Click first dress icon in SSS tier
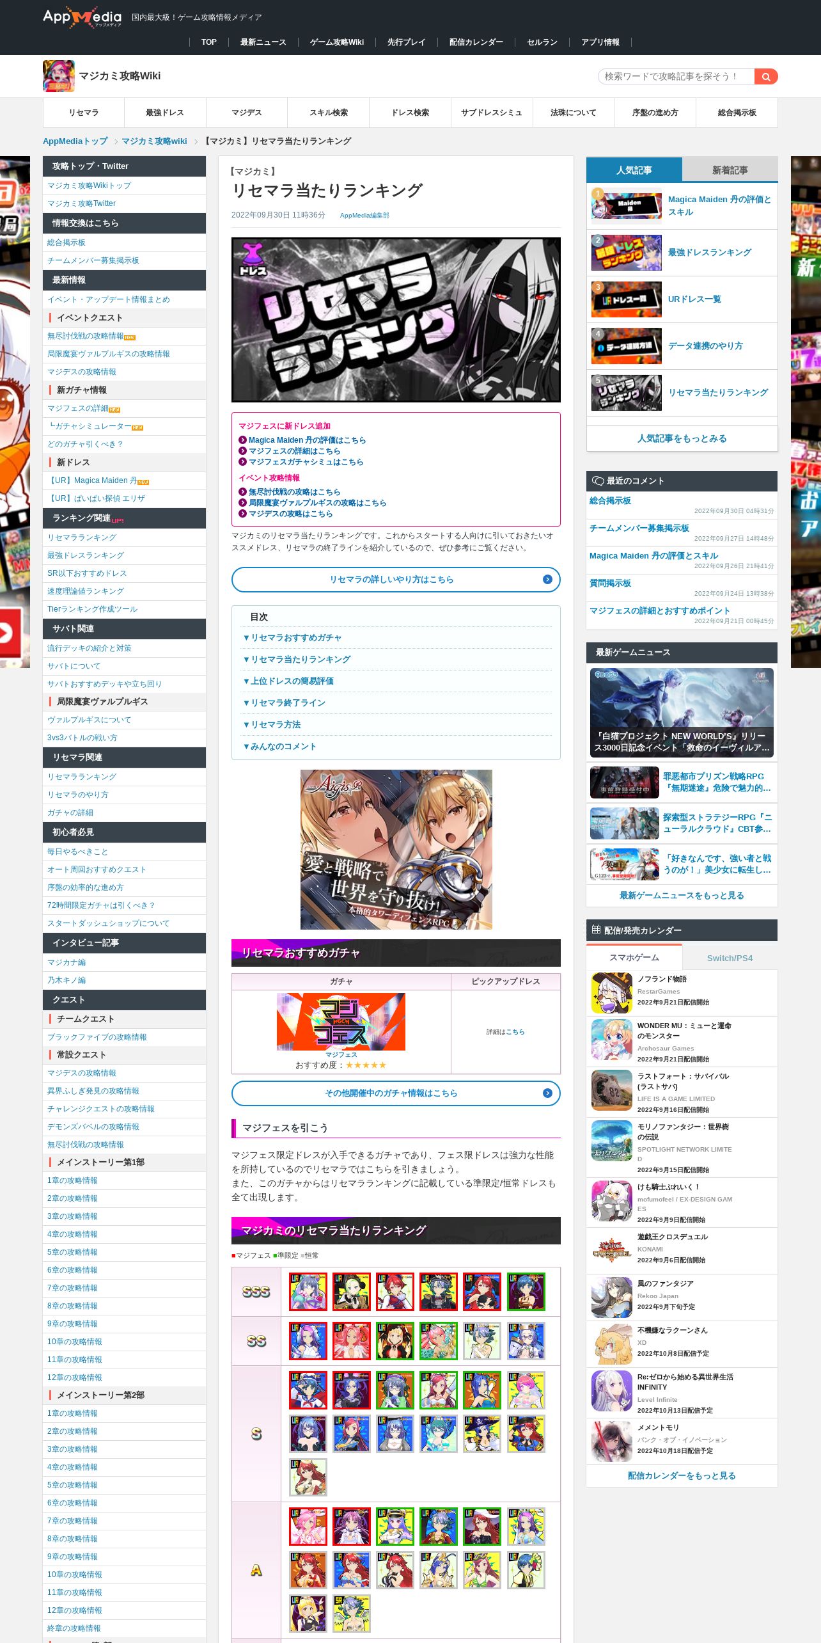Screen dimensions: 821x1643 click(x=308, y=1291)
